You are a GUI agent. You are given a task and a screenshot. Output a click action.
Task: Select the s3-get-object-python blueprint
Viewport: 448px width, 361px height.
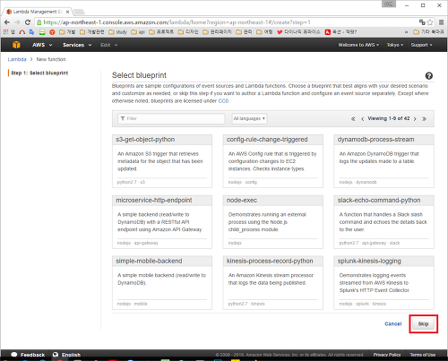[x=162, y=161]
